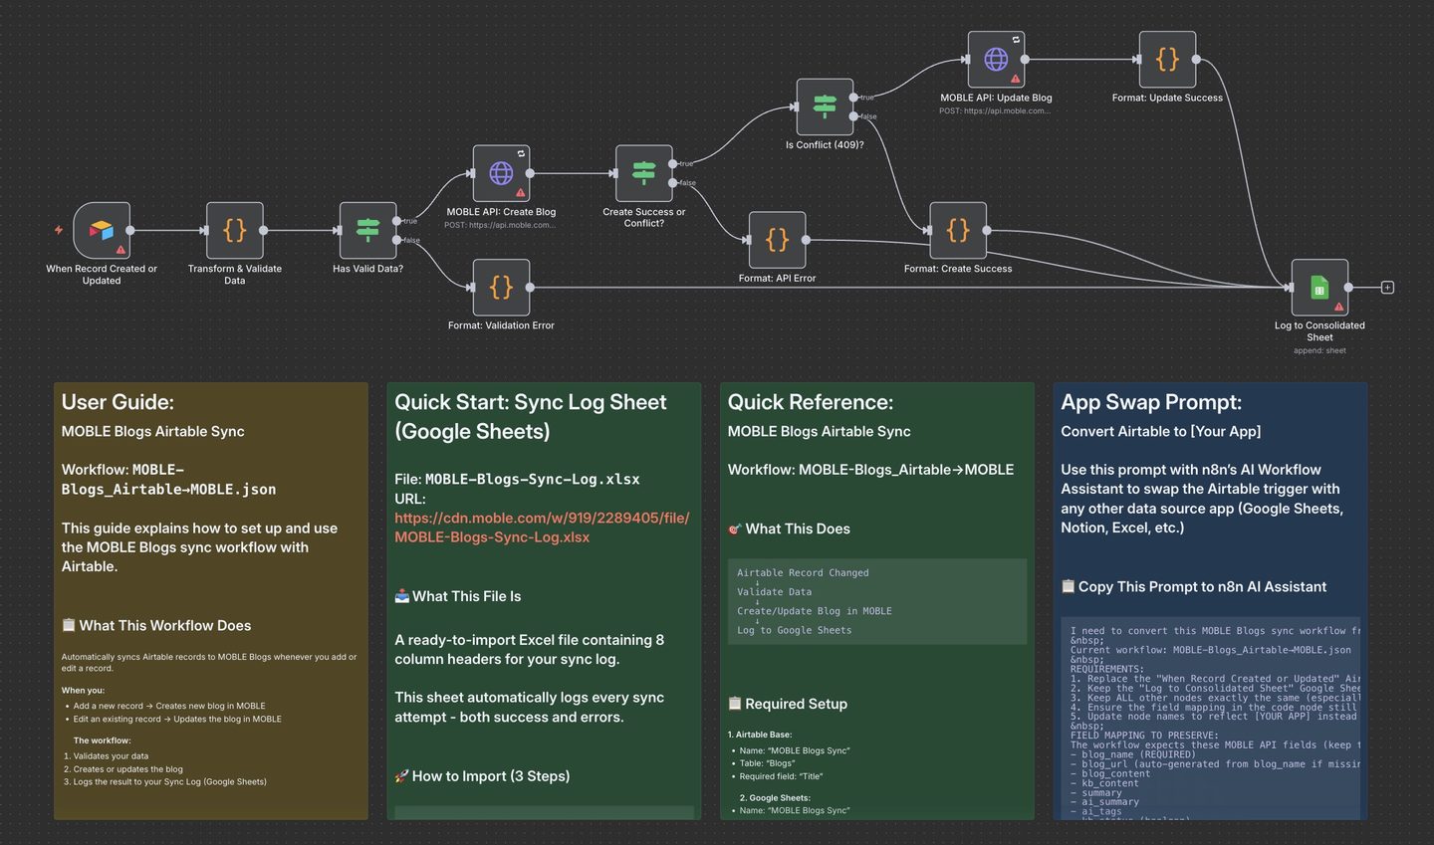Image resolution: width=1434 pixels, height=845 pixels.
Task: Select the Airtable trigger node icon
Action: tap(102, 230)
